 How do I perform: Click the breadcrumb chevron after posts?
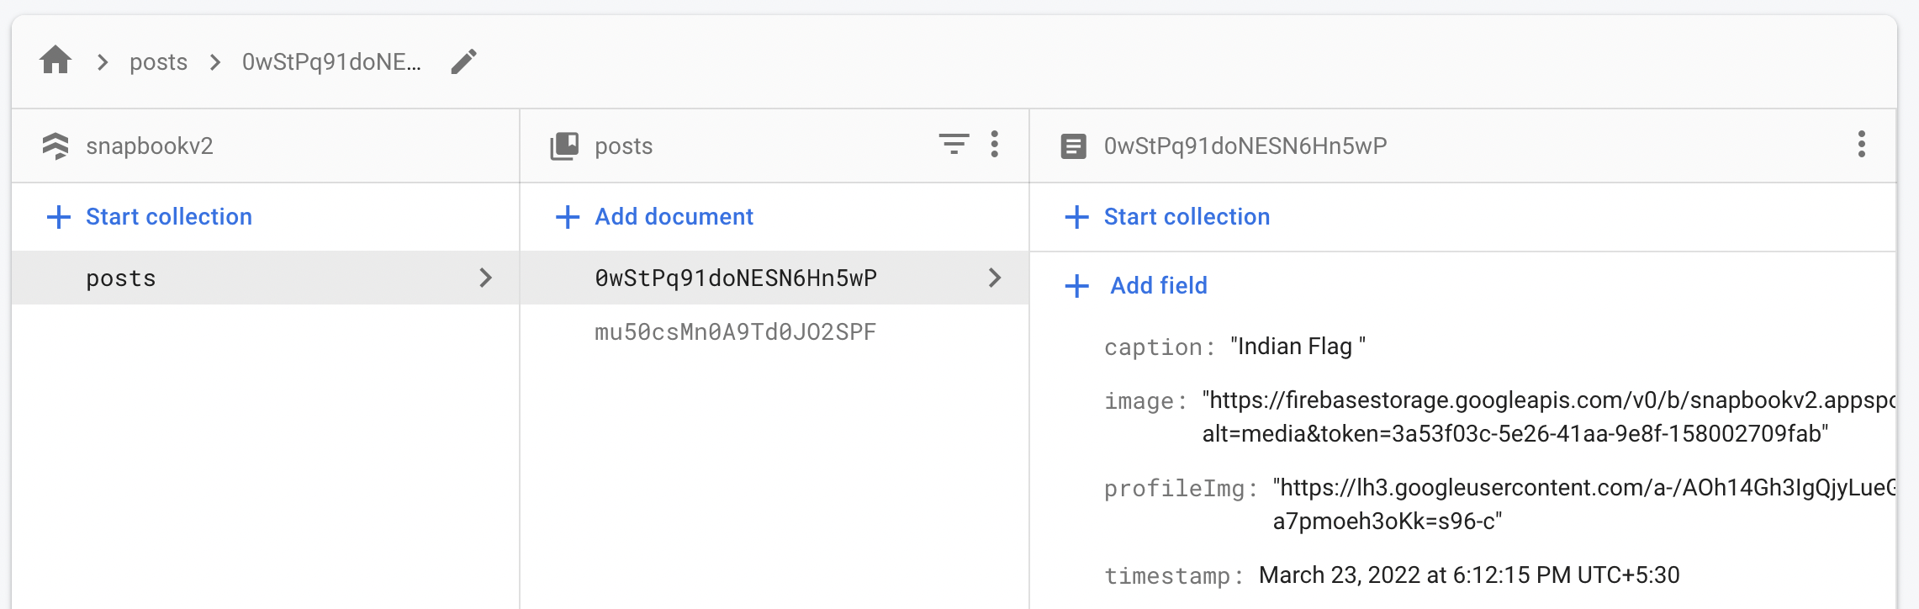pos(215,62)
